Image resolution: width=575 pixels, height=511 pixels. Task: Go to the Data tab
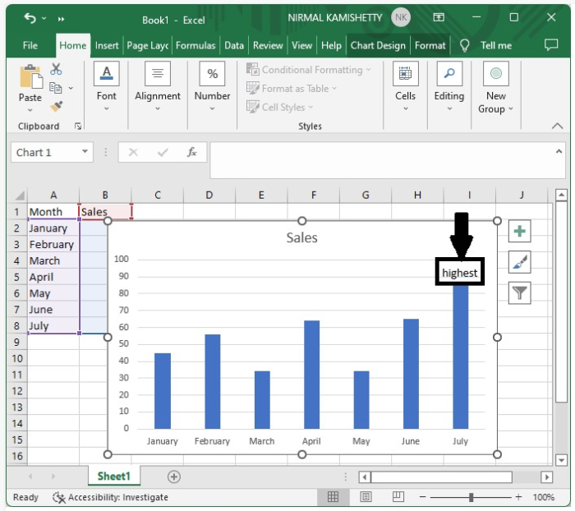[x=234, y=45]
